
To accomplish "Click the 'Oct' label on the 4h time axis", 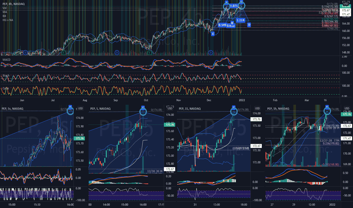I will click(146, 100).
